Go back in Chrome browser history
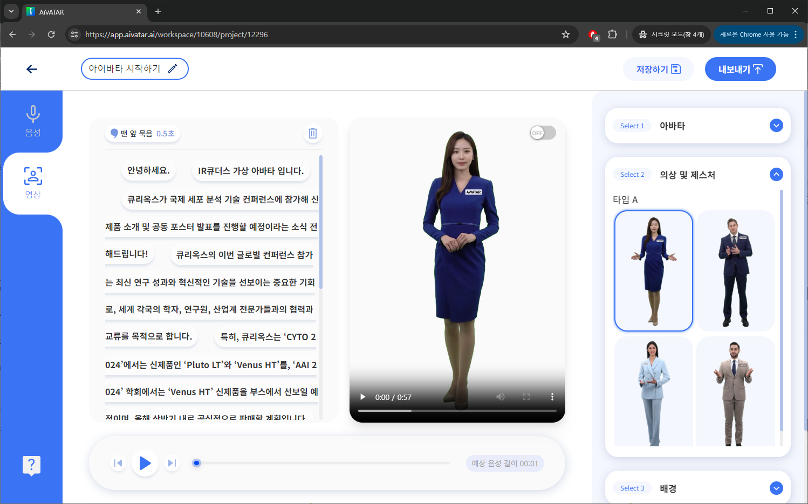 [x=12, y=34]
